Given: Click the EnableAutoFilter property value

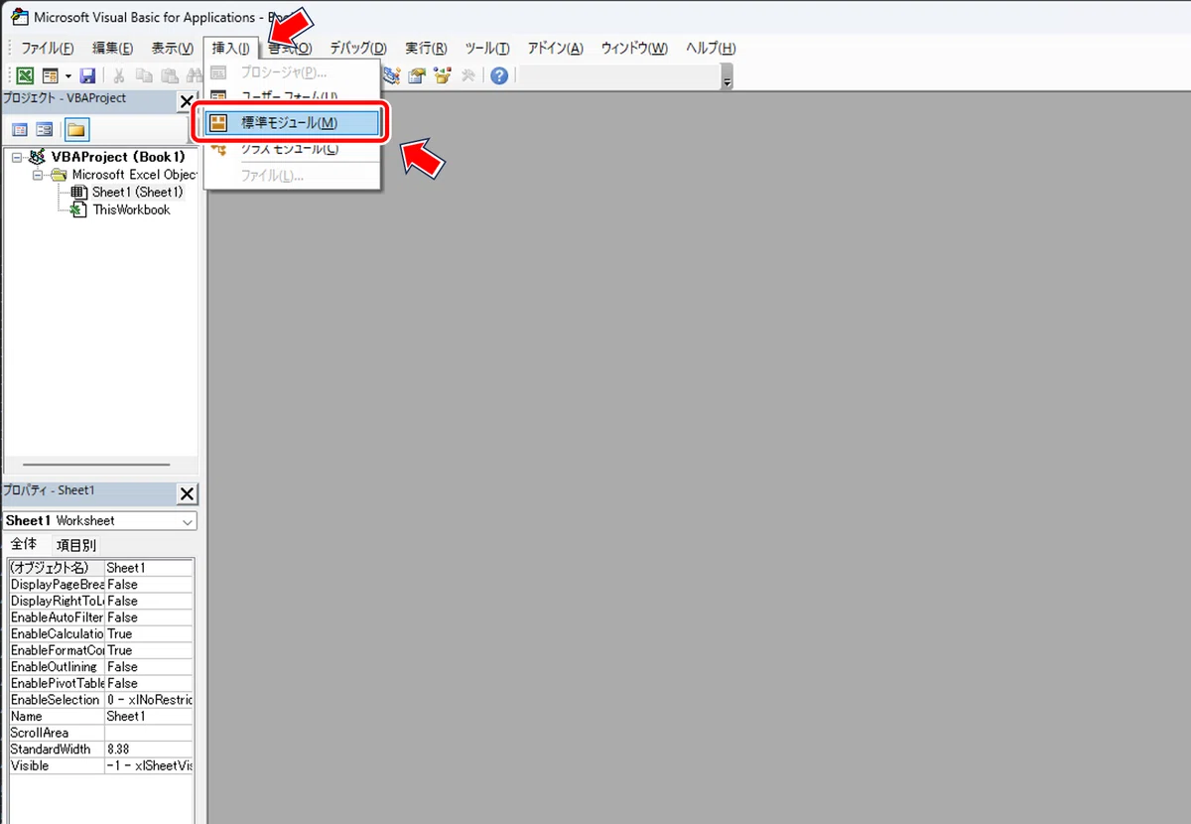Looking at the screenshot, I should (x=149, y=618).
